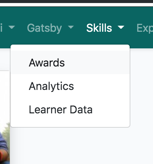Image resolution: width=153 pixels, height=164 pixels.
Task: Click blank space right of the Analytics text
Action: [x=102, y=86]
